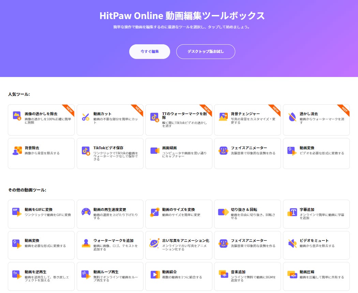This screenshot has width=358, height=293.
Task: Click the NEW ribbon on 背景チェンジャー card
Action: (x=275, y=109)
